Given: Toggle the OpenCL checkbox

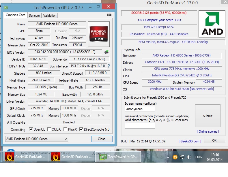Looking at the screenshot, I should click(31, 129).
